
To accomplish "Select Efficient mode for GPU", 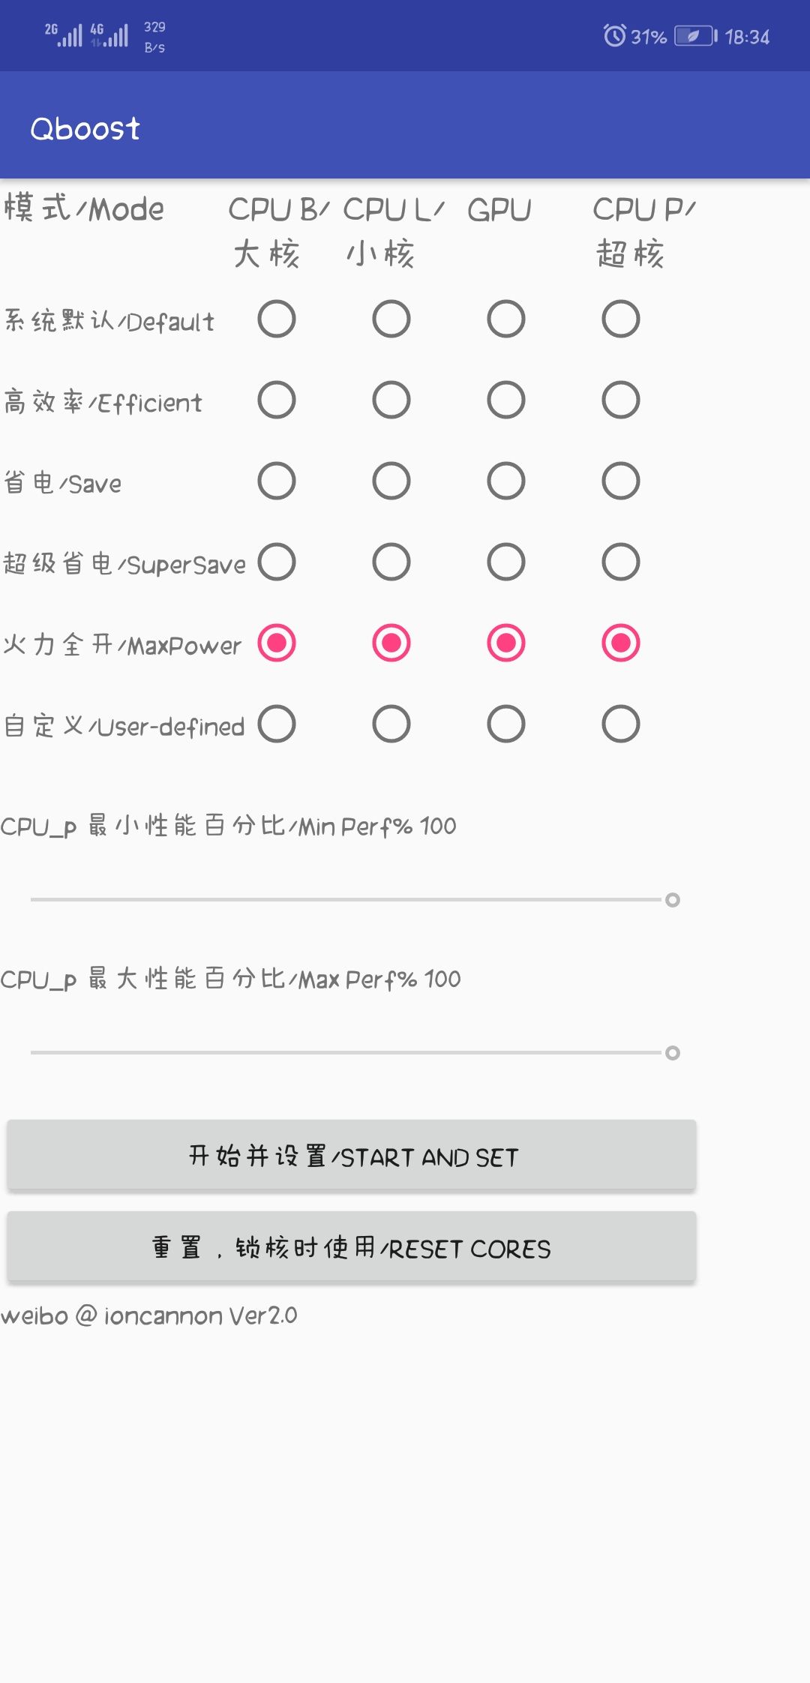I will pos(506,400).
